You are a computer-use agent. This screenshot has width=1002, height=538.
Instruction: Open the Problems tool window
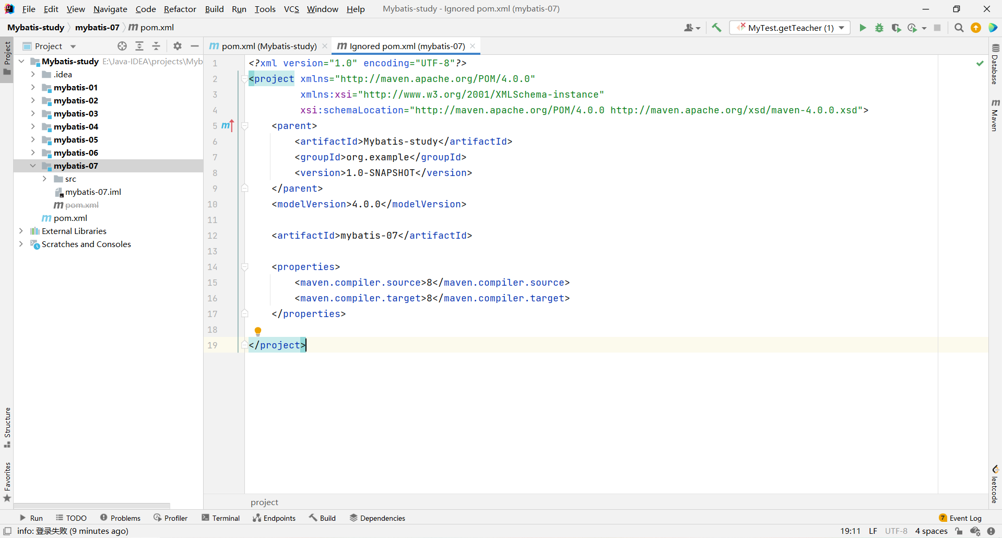tap(120, 518)
